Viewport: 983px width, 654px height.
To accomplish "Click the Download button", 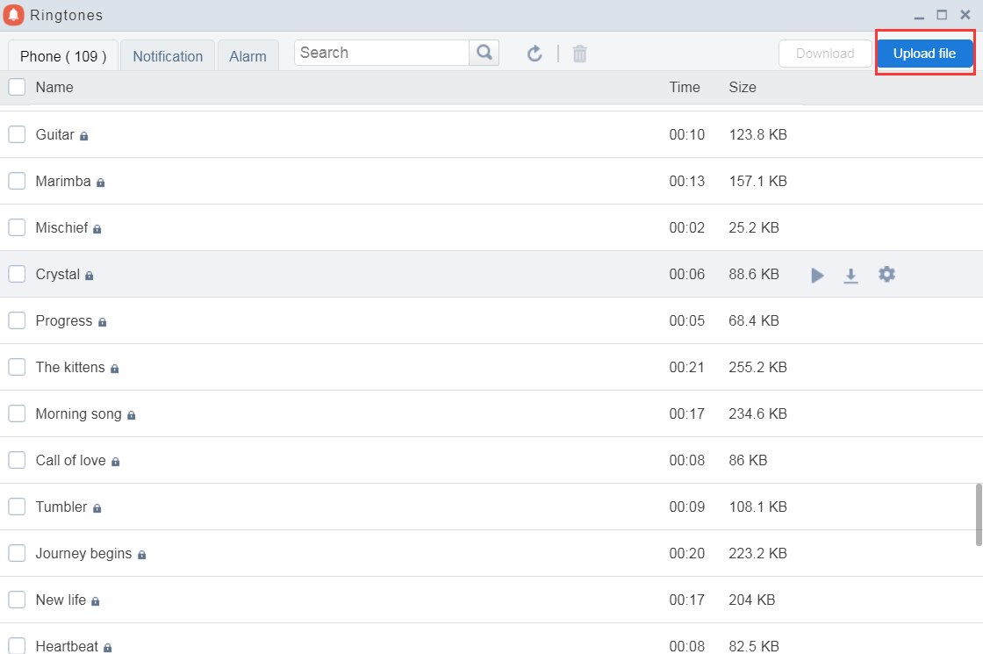I will click(825, 54).
